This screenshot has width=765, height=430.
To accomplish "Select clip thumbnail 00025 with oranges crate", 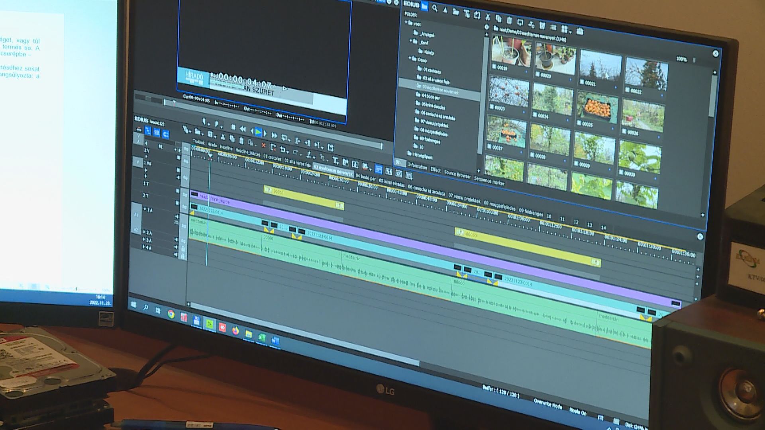I will (597, 108).
